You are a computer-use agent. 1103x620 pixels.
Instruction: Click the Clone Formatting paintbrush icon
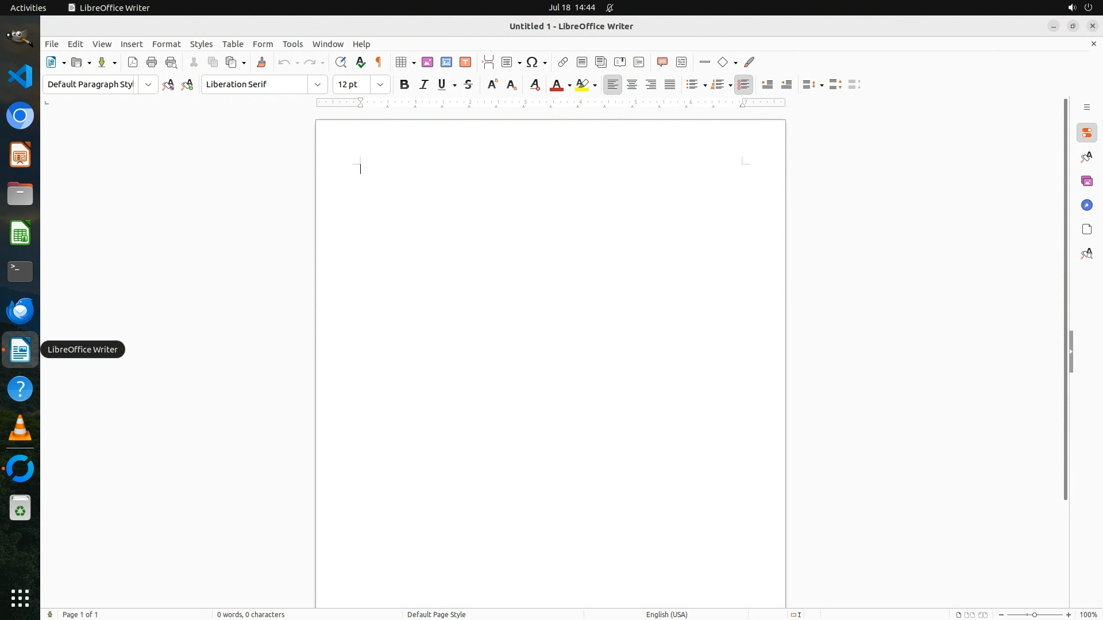[261, 62]
